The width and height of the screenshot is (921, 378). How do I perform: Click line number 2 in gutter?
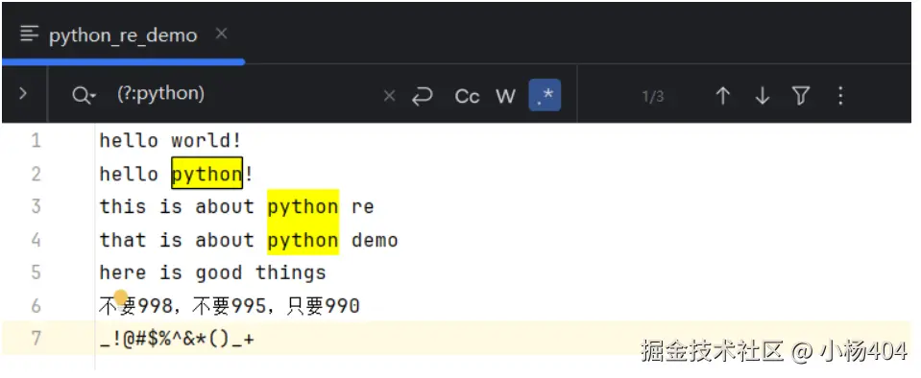click(36, 174)
